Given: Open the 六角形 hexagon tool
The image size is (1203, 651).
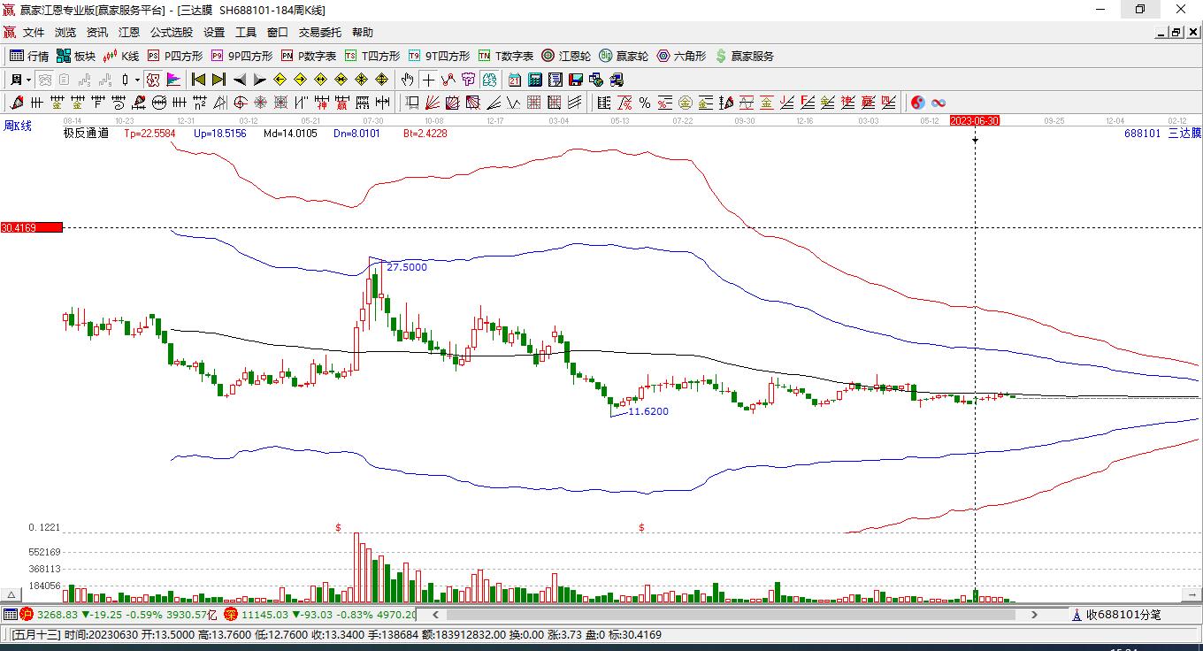Looking at the screenshot, I should tap(681, 56).
